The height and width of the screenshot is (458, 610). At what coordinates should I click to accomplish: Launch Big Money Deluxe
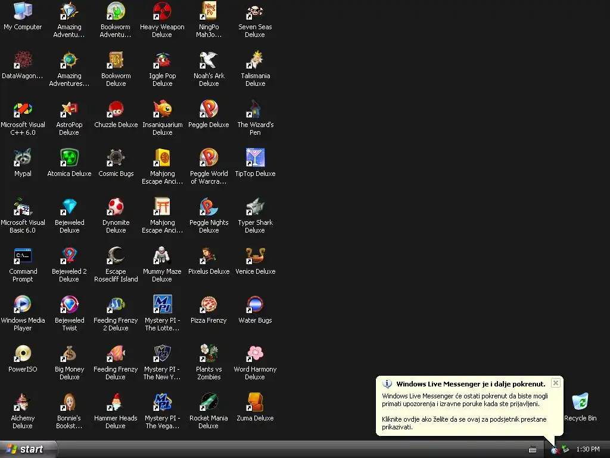[x=69, y=353]
